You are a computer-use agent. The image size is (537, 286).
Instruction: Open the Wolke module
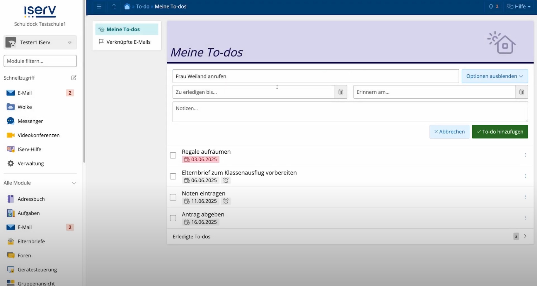(25, 107)
